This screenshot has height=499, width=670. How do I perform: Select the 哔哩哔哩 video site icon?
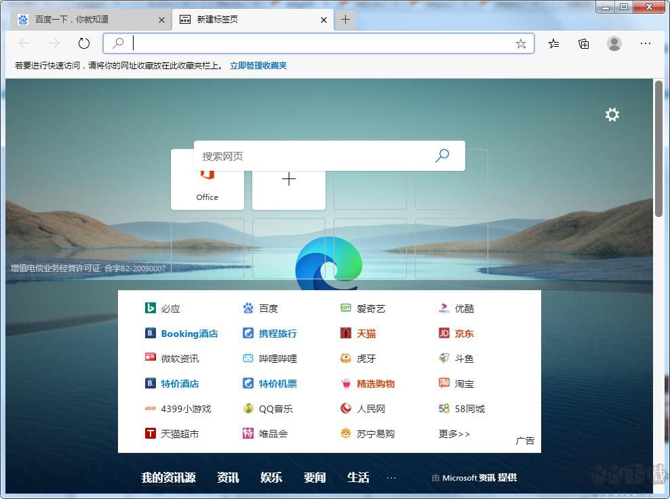248,358
